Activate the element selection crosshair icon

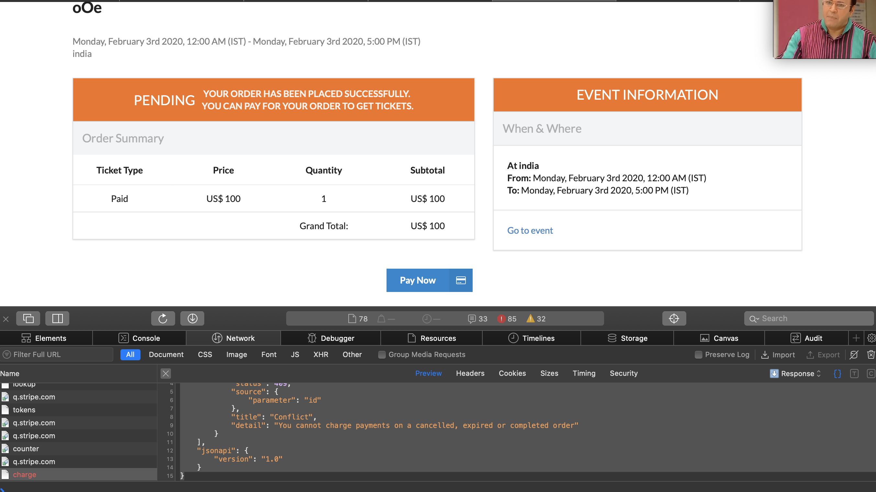(x=674, y=318)
